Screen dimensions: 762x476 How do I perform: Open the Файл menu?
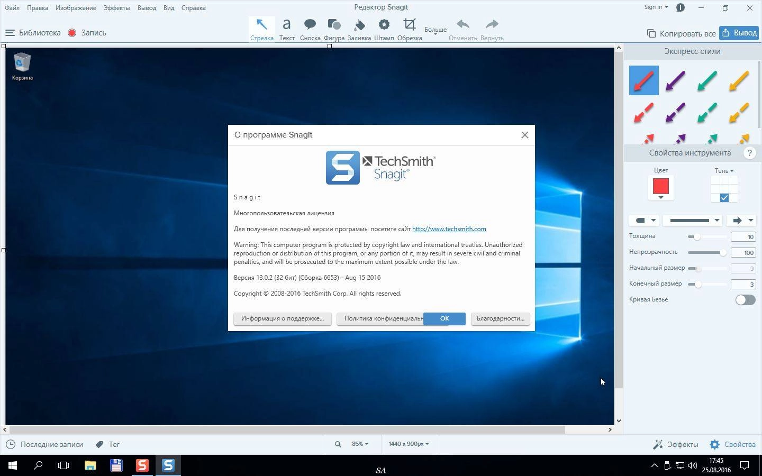(x=12, y=8)
